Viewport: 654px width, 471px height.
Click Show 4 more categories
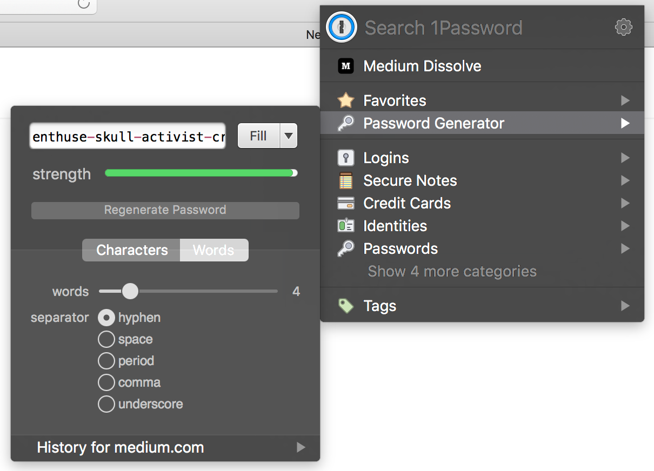tap(452, 271)
